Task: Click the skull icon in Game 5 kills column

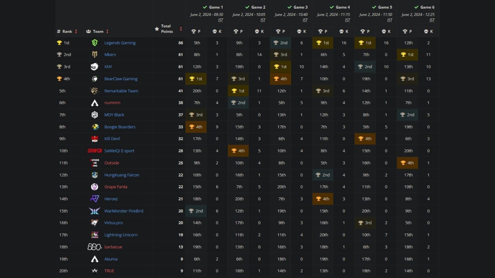Action: [x=383, y=31]
